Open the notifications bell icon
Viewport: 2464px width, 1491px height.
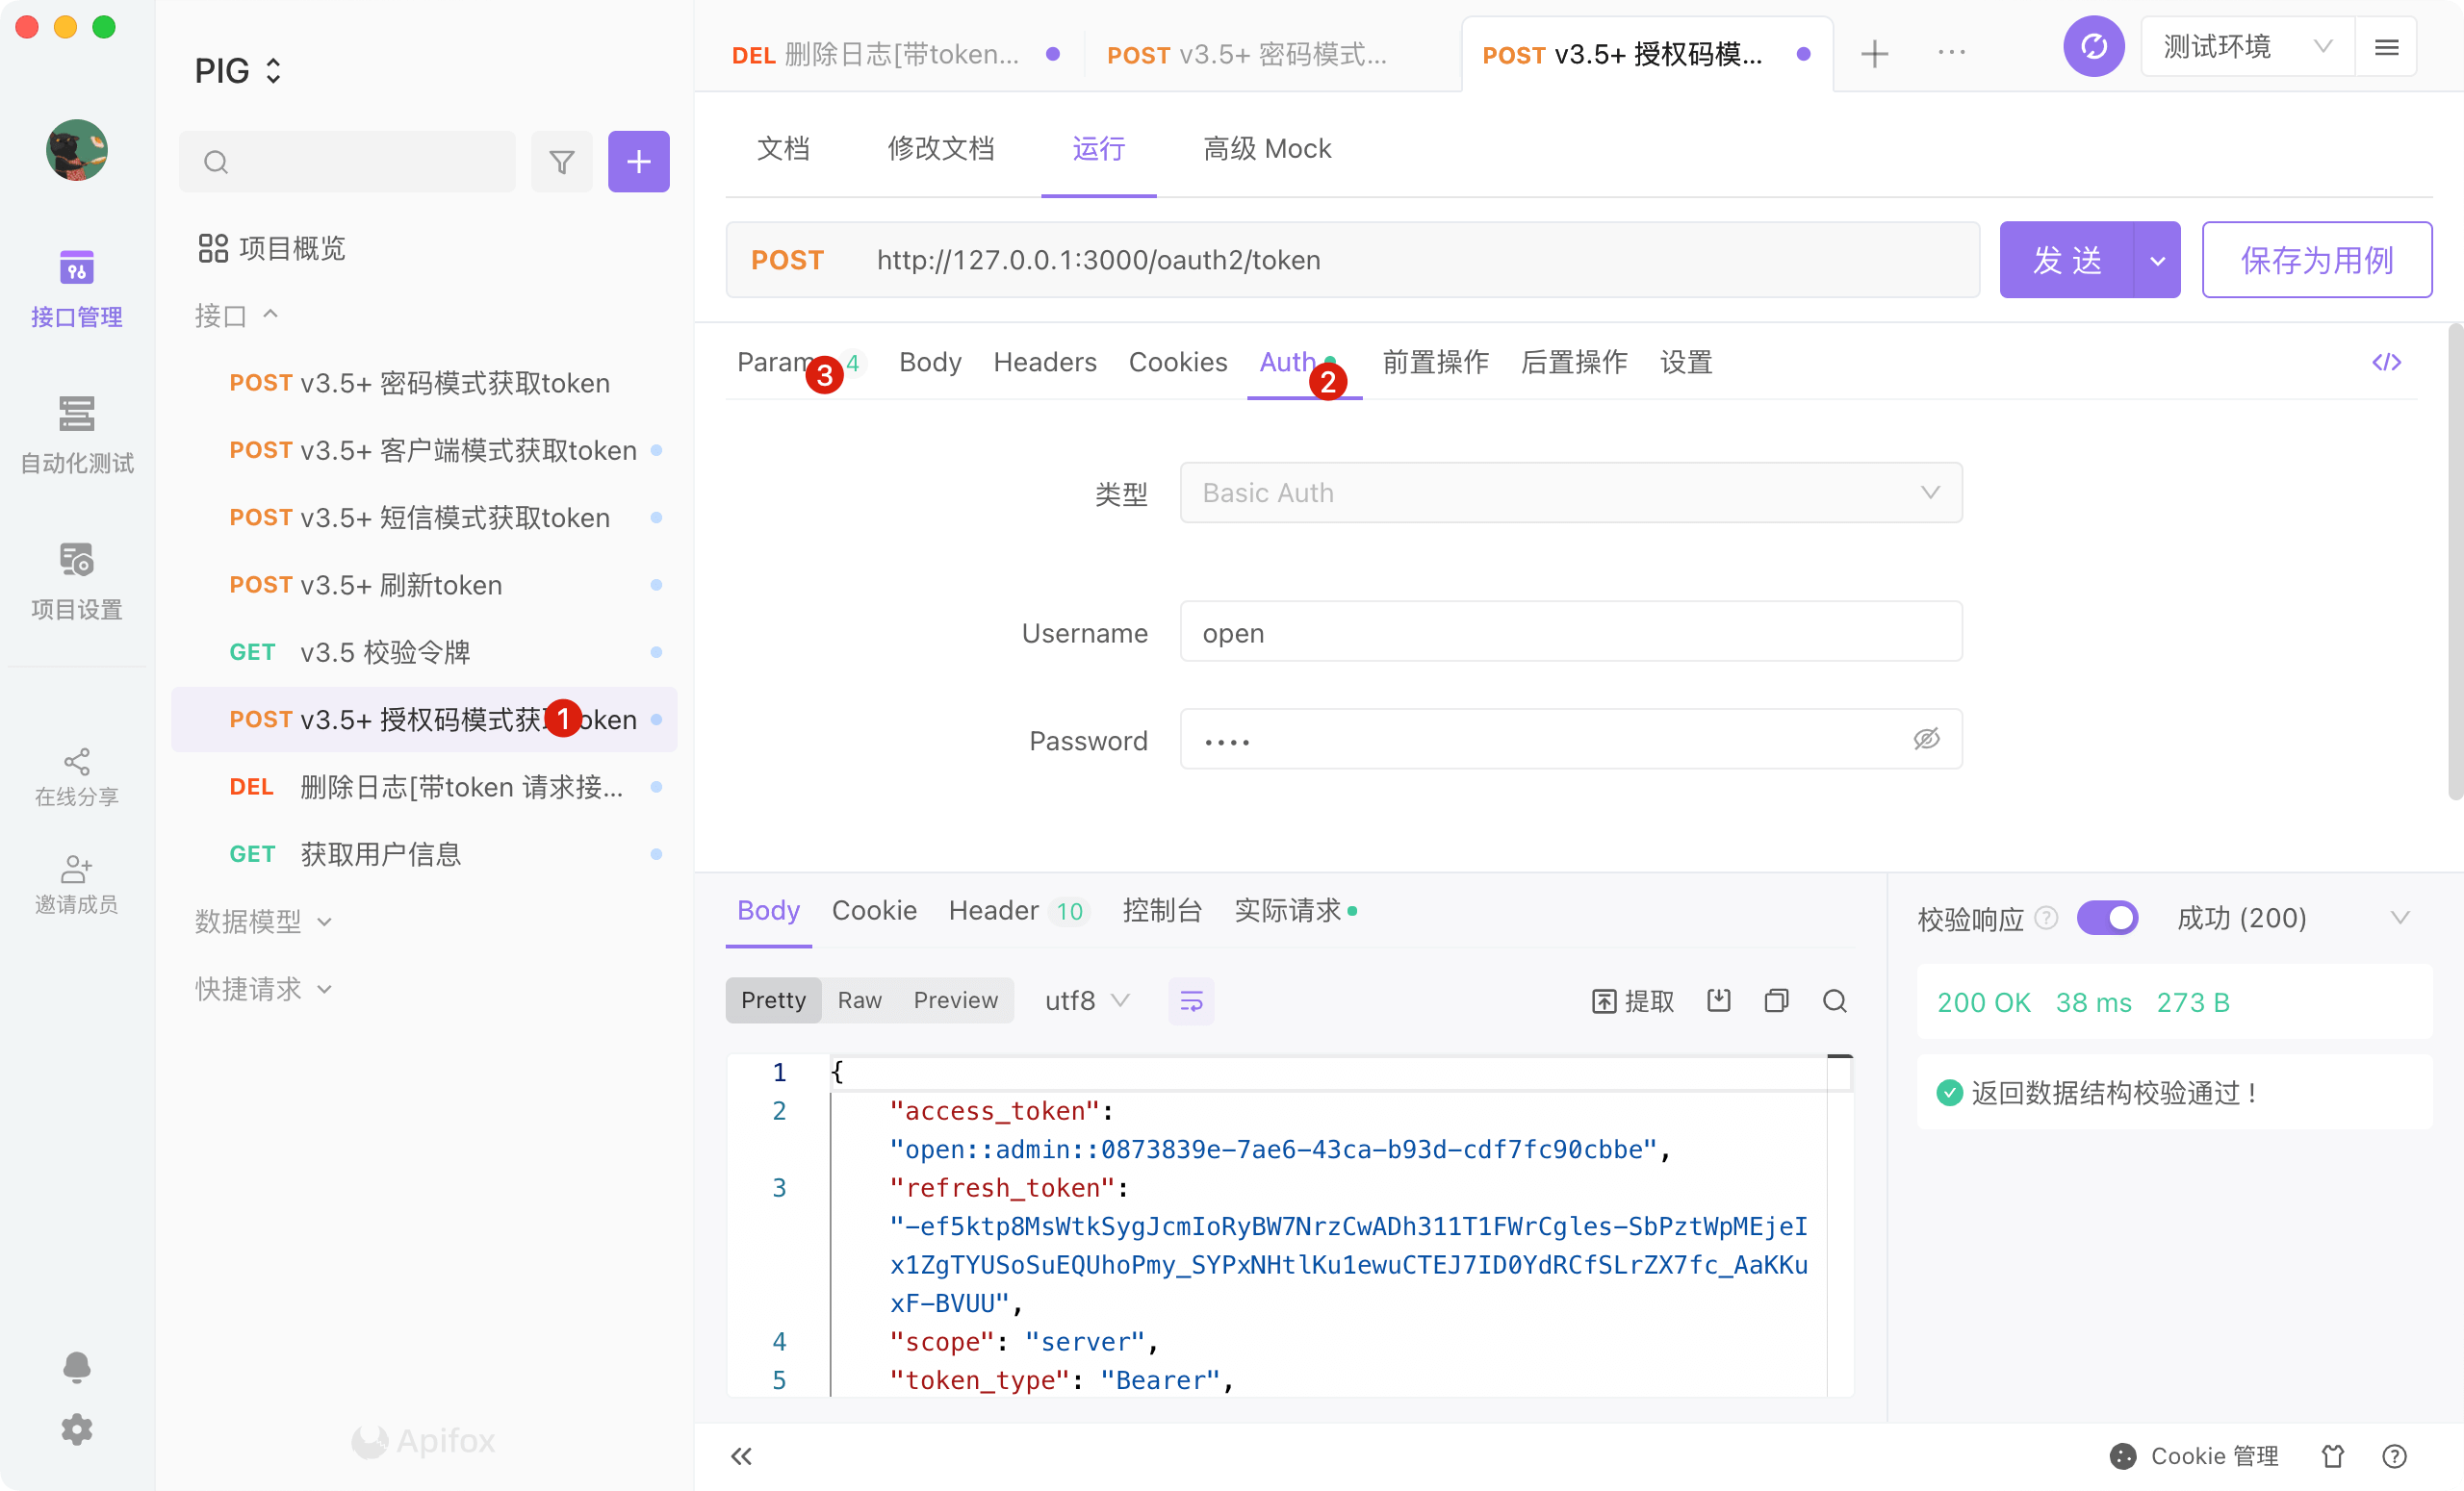(x=77, y=1366)
